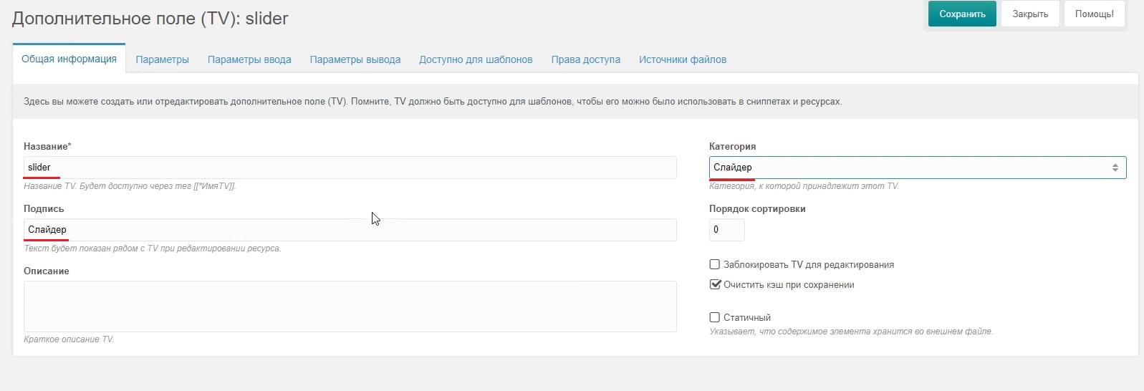Viewport: 1144px width, 391px height.
Task: Click the Сохранить button
Action: point(962,14)
